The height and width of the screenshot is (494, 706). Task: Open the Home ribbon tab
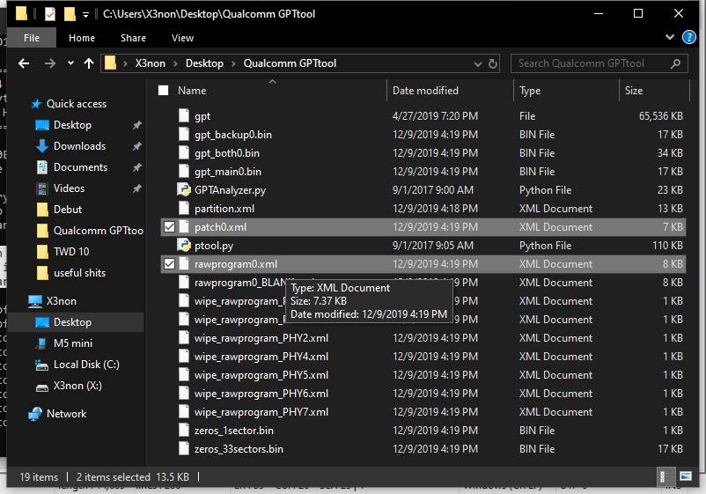[x=82, y=38]
